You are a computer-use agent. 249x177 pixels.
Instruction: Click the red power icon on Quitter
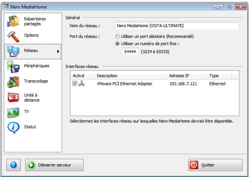(x=194, y=165)
